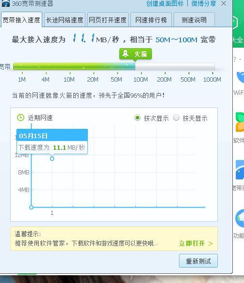Select the 按次显示 radio button
Viewport: 244px width, 283px height.
(x=137, y=118)
